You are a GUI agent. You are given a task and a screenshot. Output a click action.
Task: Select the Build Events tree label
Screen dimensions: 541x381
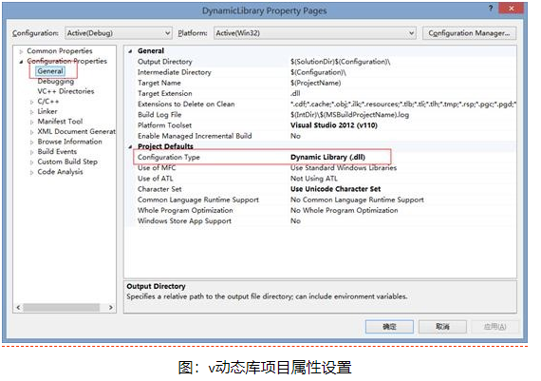pos(57,152)
